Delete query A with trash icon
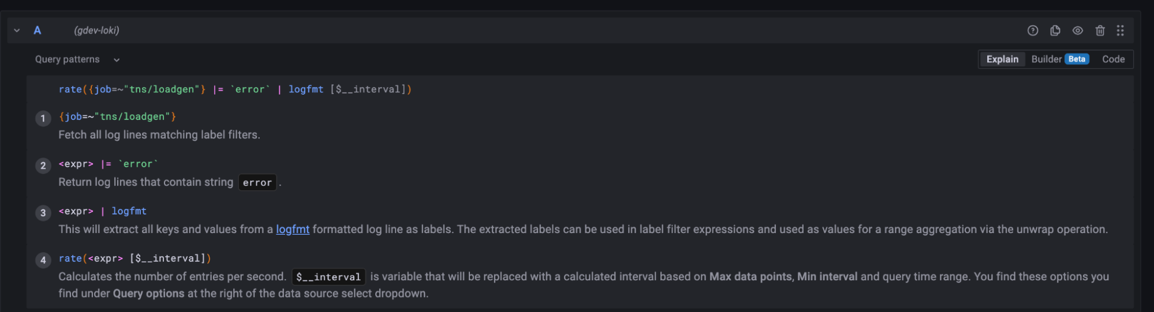The image size is (1154, 312). point(1100,31)
